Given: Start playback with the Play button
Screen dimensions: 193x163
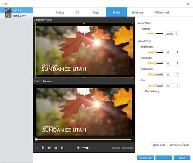Looking at the screenshot, I should (43, 148).
